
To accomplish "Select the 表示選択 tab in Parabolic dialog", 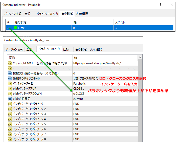I will coord(82,14).
